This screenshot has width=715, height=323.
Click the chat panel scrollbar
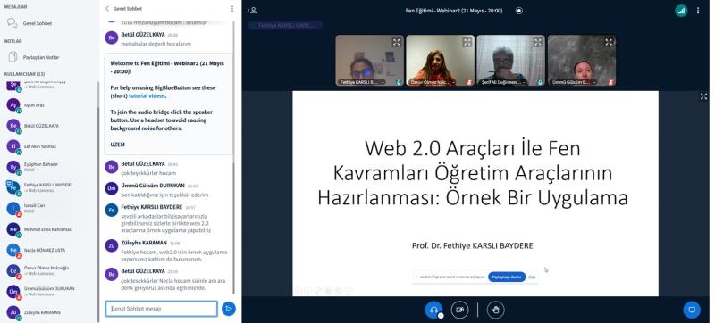(234, 157)
